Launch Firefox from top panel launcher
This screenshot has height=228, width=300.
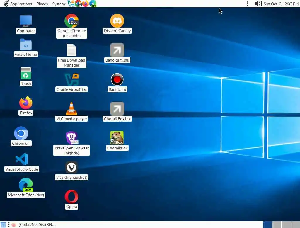tap(86, 4)
